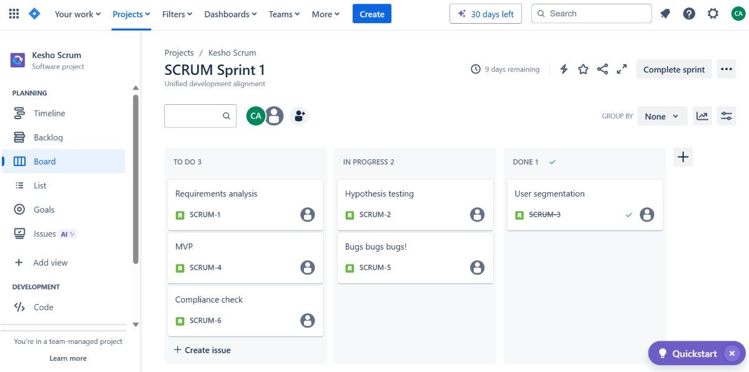Click assignee avatar on SCRUM-5 card
The height and width of the screenshot is (372, 749).
(477, 268)
